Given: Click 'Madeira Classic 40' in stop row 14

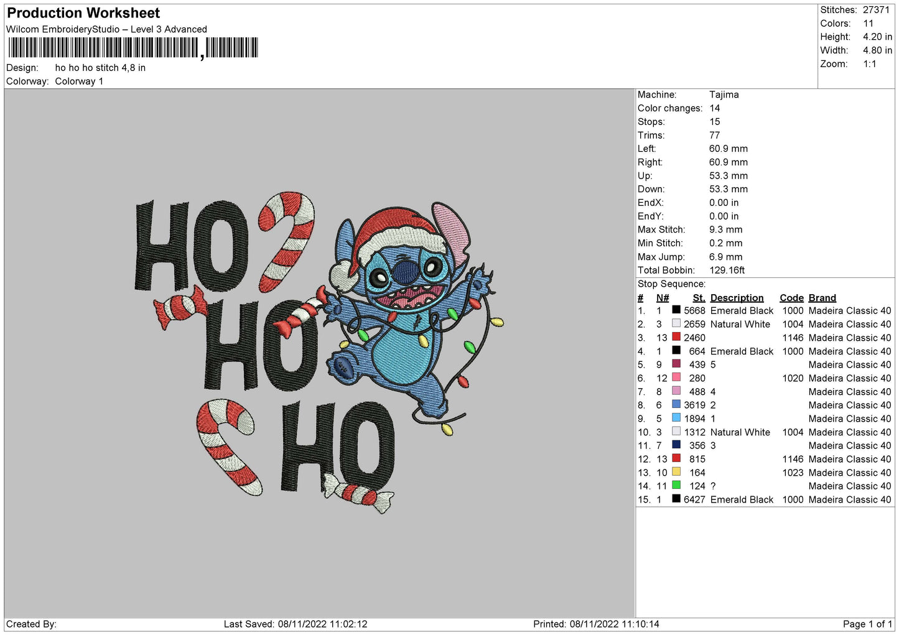Looking at the screenshot, I should click(x=850, y=486).
